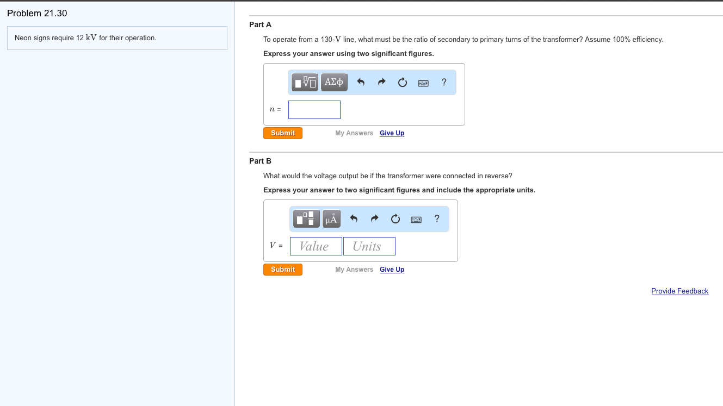
Task: Submit the Part A answer
Action: tap(283, 133)
